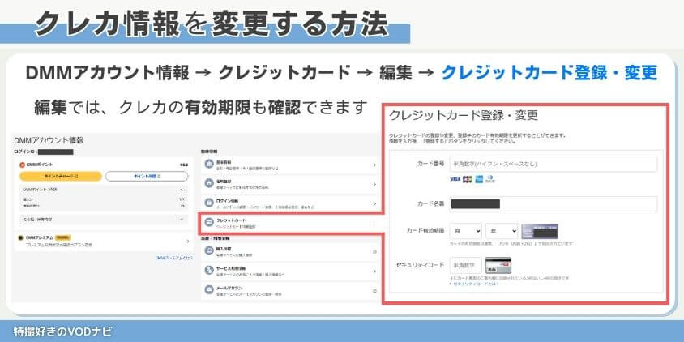
Task: Click the カード名義 input field
Action: click(554, 203)
